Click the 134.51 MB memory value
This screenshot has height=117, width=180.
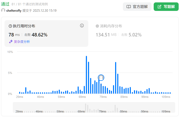point(106,35)
